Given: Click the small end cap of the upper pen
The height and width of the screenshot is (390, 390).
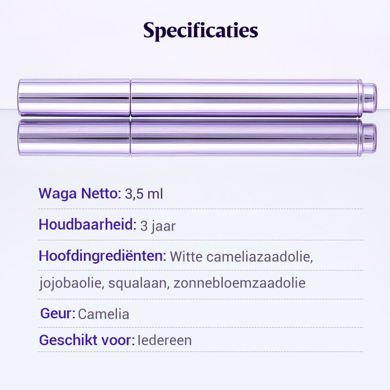Looking at the screenshot, I should (x=370, y=97).
